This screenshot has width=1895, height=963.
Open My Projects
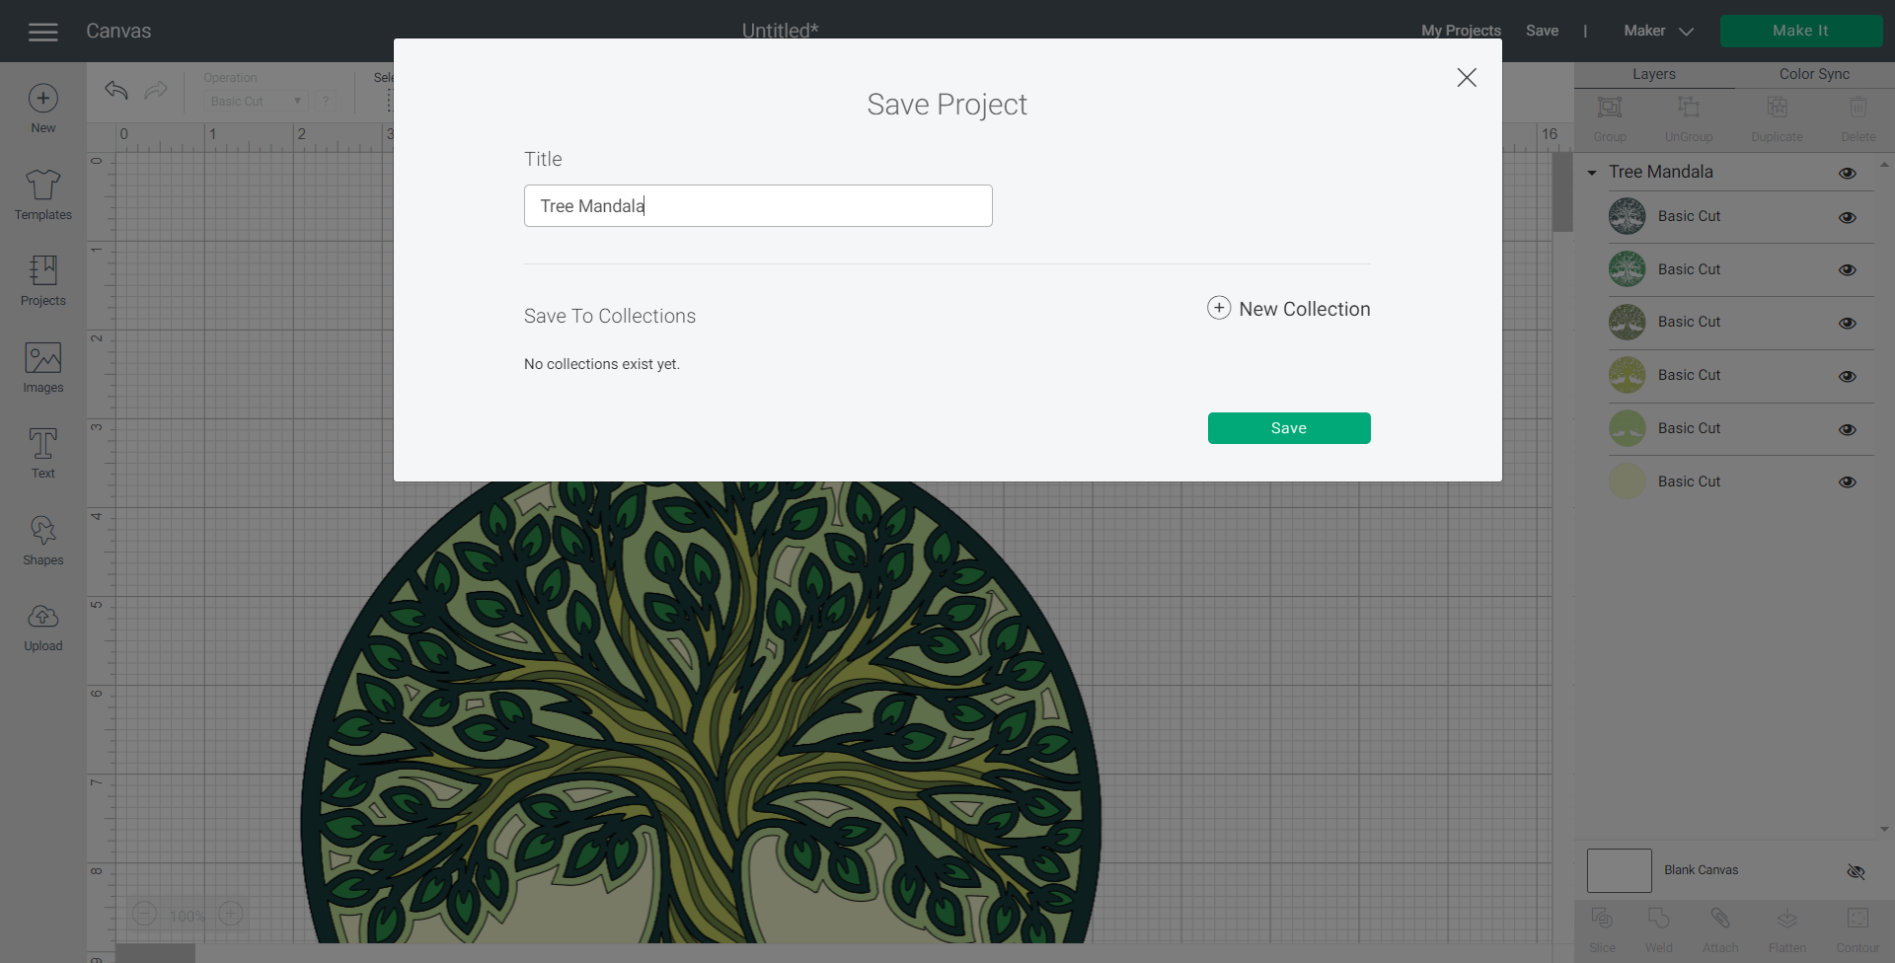[x=1461, y=31]
